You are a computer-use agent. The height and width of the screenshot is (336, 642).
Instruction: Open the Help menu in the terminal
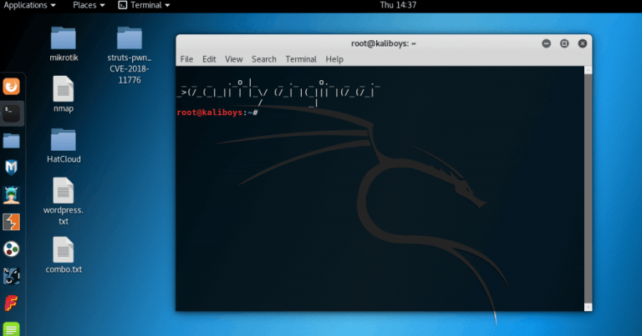[x=334, y=59]
